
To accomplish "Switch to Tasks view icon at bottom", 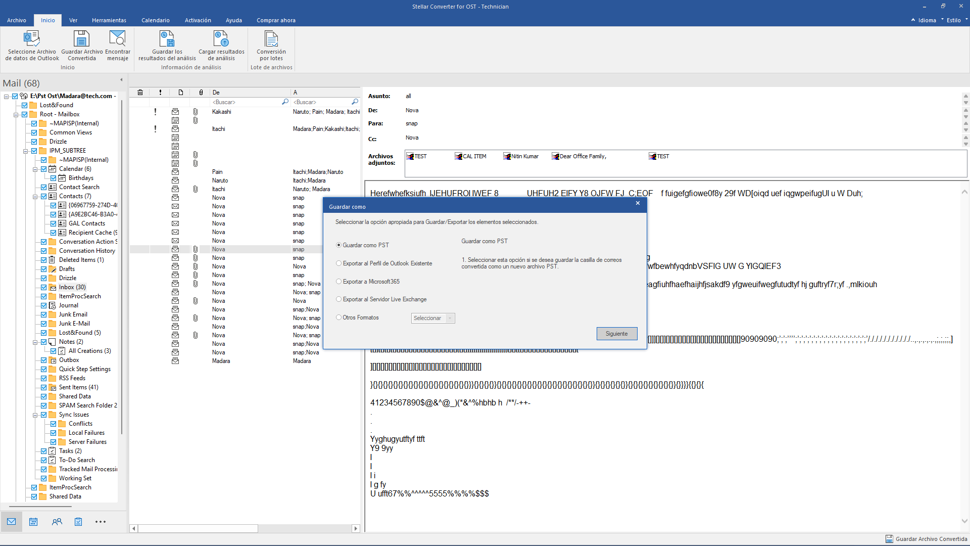I will (78, 521).
